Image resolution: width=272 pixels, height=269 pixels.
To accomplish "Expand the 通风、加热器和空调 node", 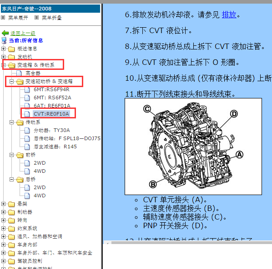I will click(3, 236).
